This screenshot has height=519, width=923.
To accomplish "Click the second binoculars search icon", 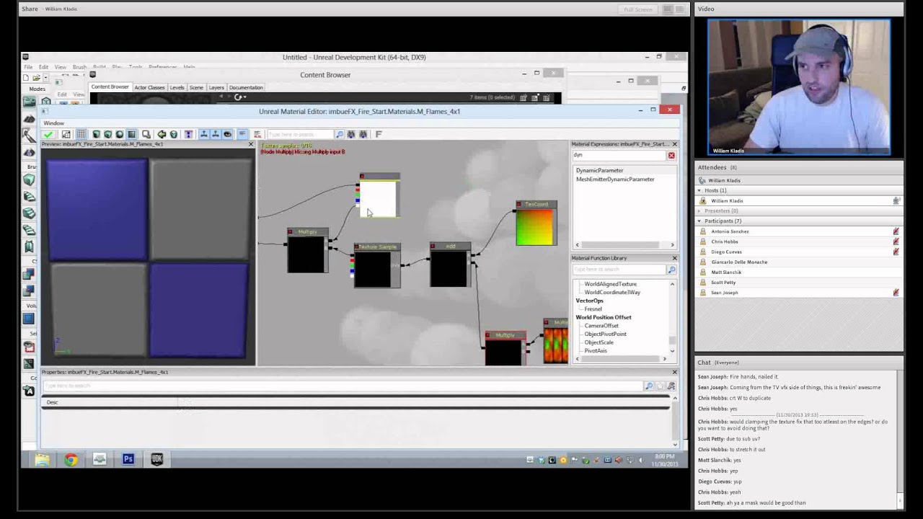I will 363,134.
